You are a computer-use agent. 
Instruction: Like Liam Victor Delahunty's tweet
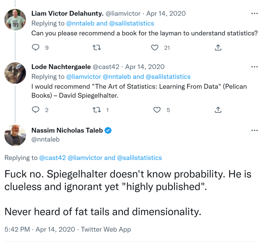coord(155,47)
